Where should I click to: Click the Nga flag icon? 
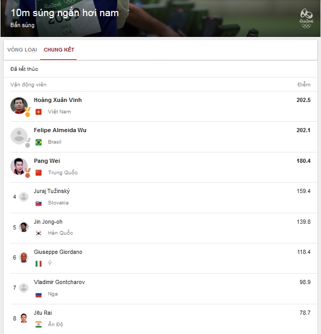[x=39, y=294]
